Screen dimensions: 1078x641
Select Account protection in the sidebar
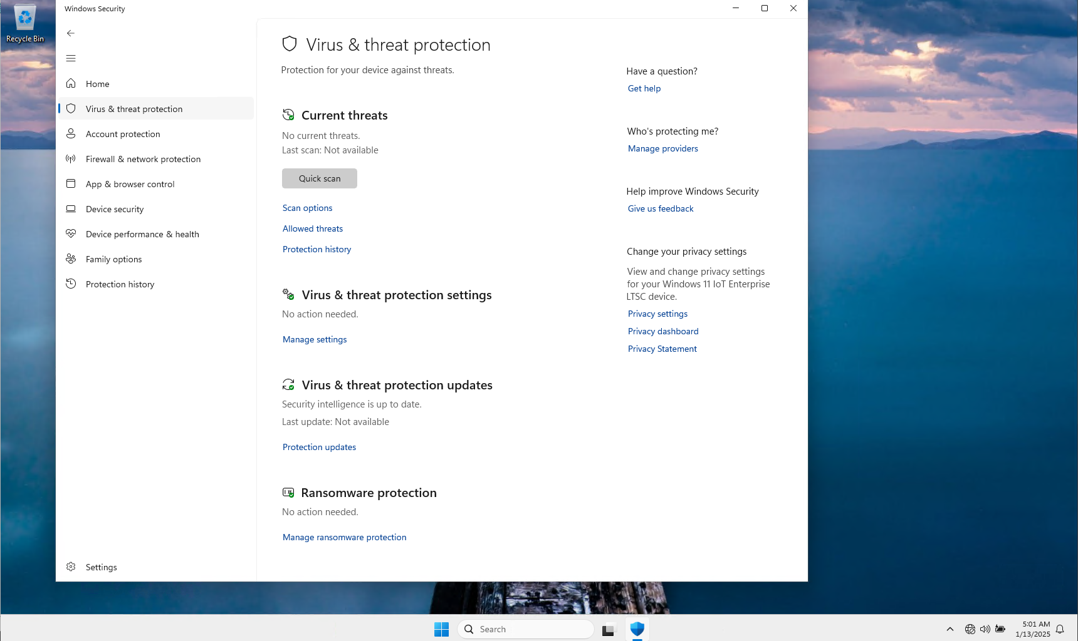click(156, 133)
